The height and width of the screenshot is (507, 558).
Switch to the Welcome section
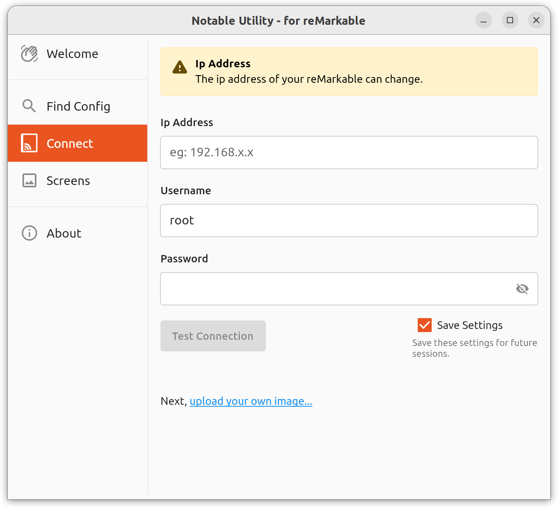[72, 53]
